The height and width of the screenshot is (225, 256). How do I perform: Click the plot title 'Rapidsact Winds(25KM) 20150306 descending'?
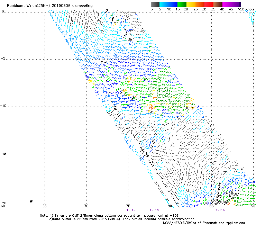pyautogui.click(x=49, y=6)
